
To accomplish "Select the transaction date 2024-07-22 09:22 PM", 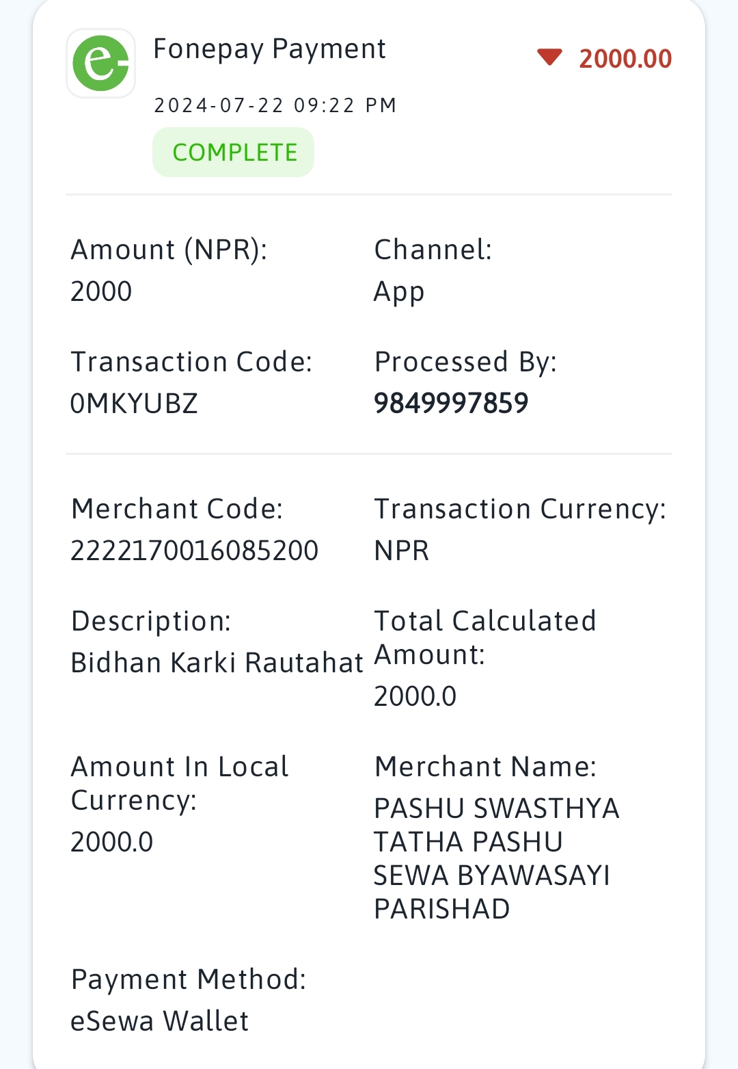I will click(275, 105).
